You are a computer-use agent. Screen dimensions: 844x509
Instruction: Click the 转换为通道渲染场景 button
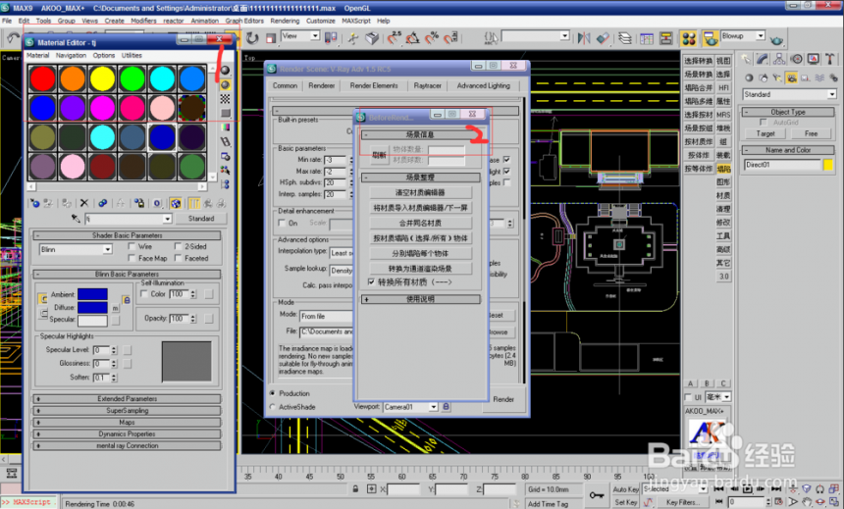tap(420, 269)
